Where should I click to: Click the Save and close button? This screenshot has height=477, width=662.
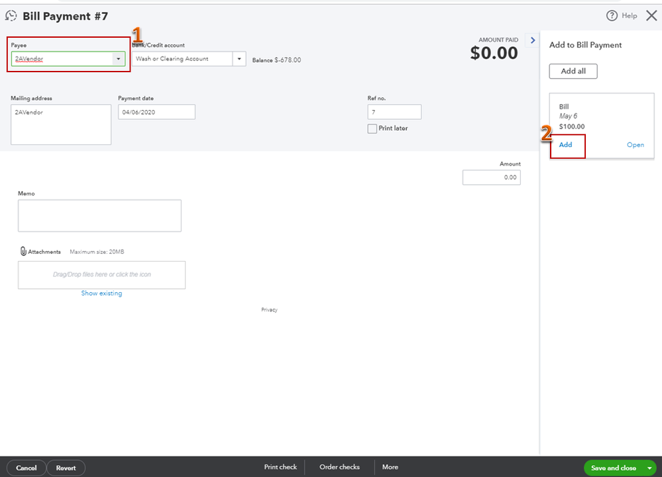click(614, 468)
